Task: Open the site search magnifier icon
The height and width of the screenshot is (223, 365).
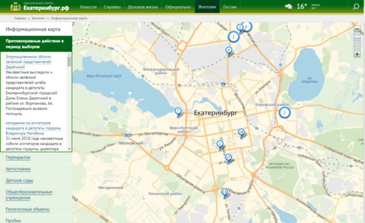Action: pyautogui.click(x=356, y=7)
